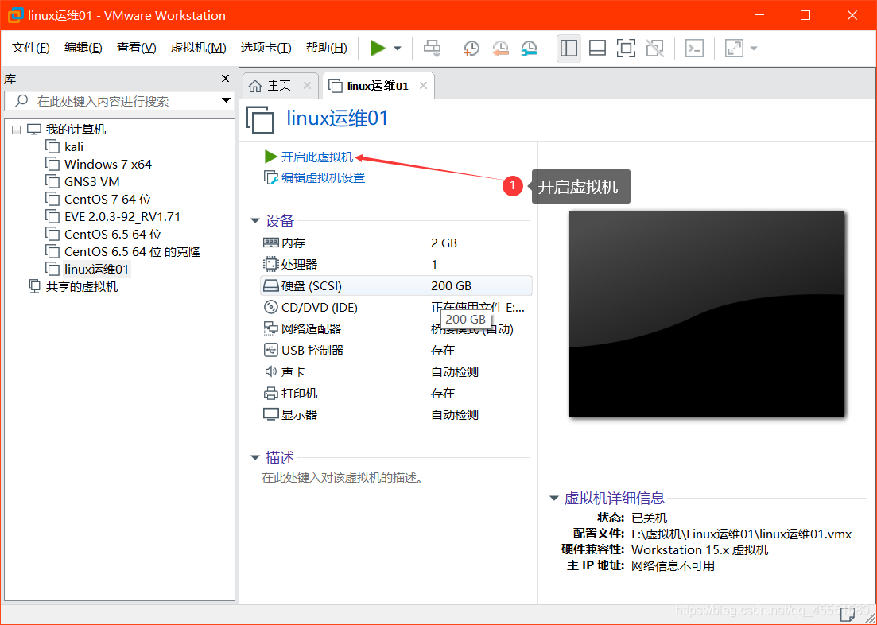Image resolution: width=877 pixels, height=625 pixels.
Task: Open the library search dropdown arrow
Action: (226, 101)
